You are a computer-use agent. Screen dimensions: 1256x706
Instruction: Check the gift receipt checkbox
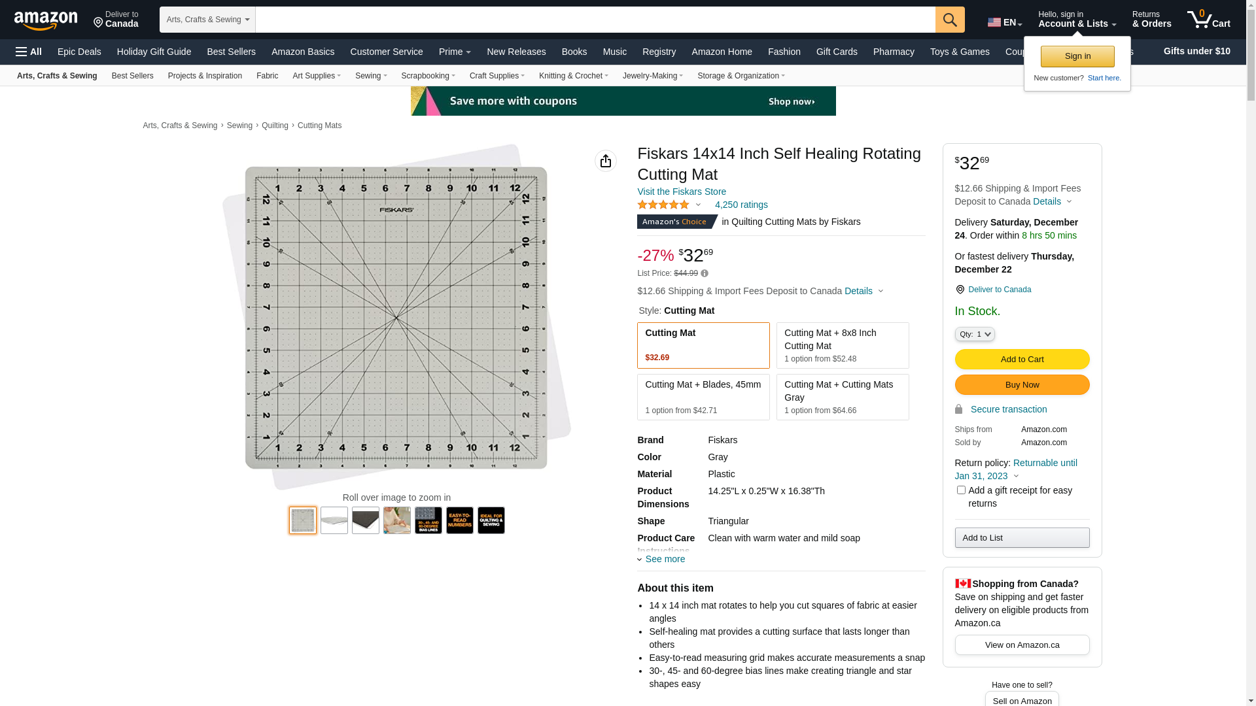coord(961,490)
